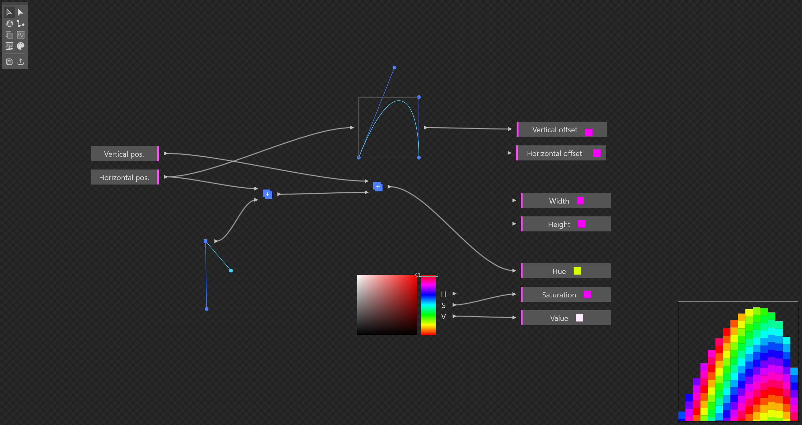Open the color palette tool
The image size is (802, 425).
point(21,46)
